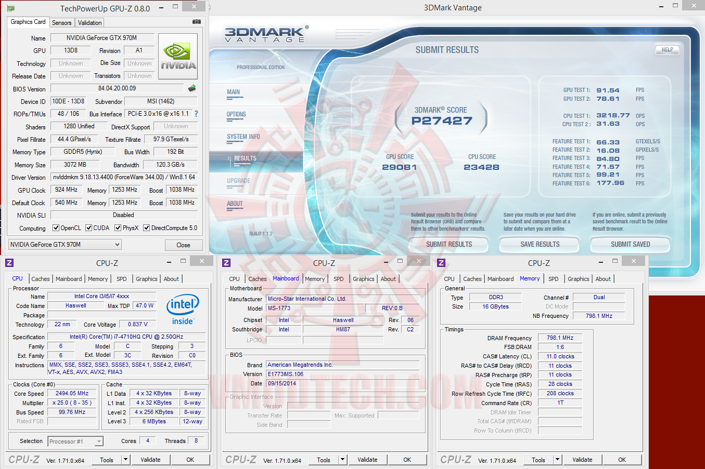
Task: Open the NVIDIA GeForce GTX 970M selector dropdown
Action: pos(65,245)
